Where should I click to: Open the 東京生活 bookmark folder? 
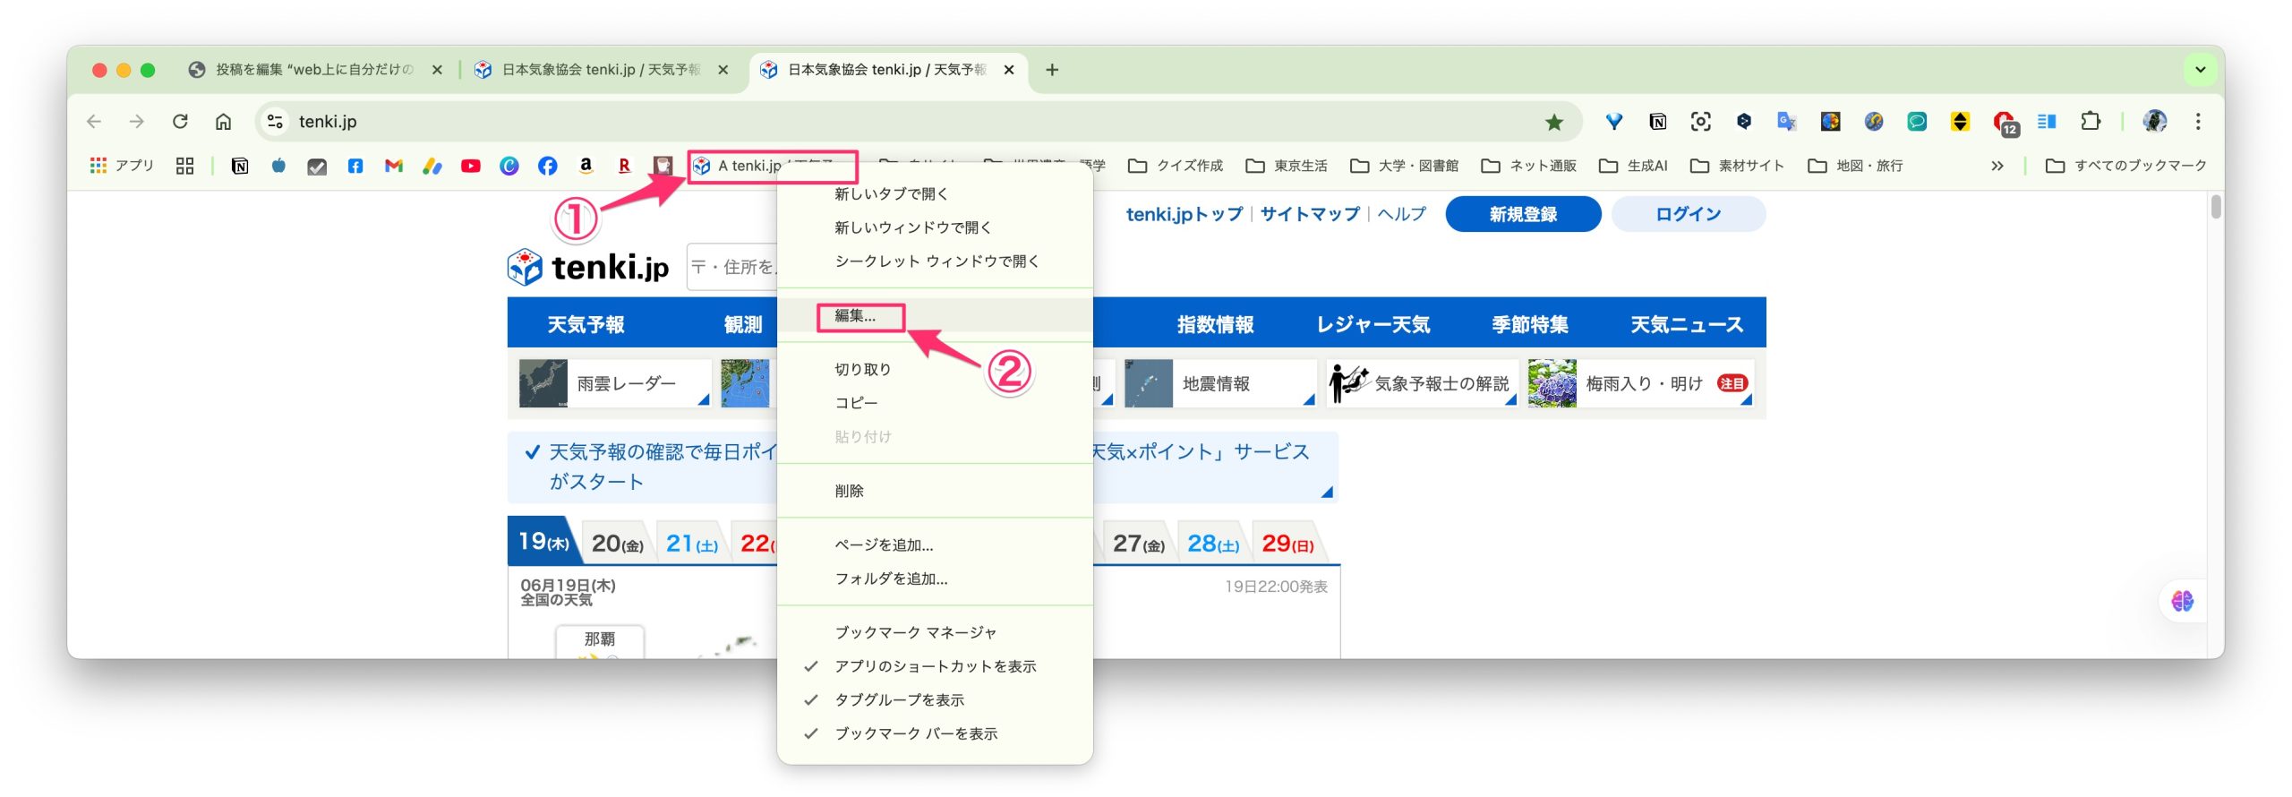(x=1287, y=166)
